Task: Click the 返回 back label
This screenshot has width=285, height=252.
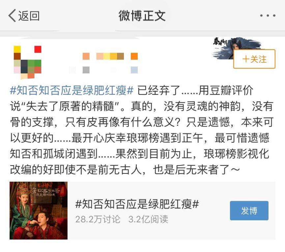Action: pos(29,16)
